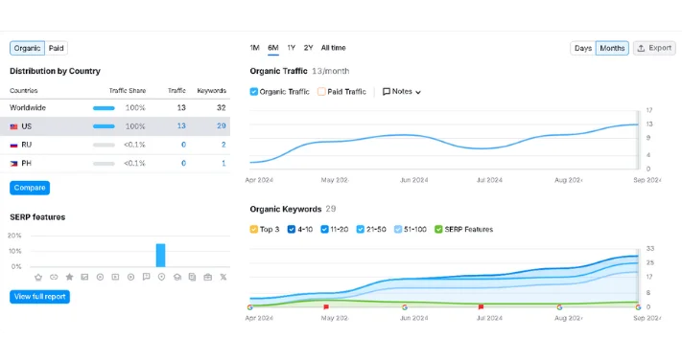Open US traffic value 13
Image resolution: width=682 pixels, height=361 pixels.
pyautogui.click(x=181, y=126)
